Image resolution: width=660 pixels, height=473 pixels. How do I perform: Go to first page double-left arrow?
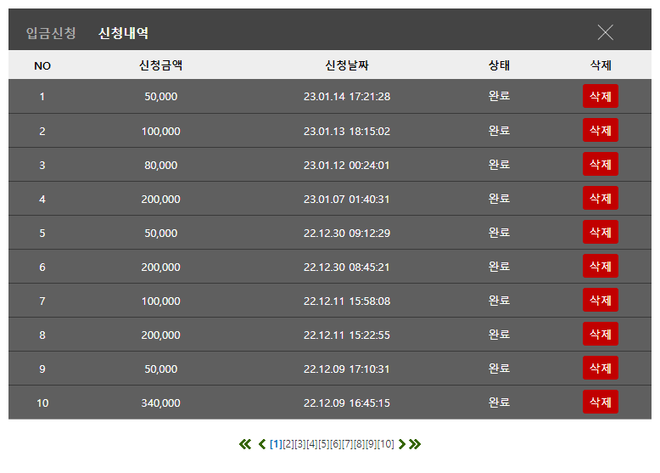(x=245, y=444)
